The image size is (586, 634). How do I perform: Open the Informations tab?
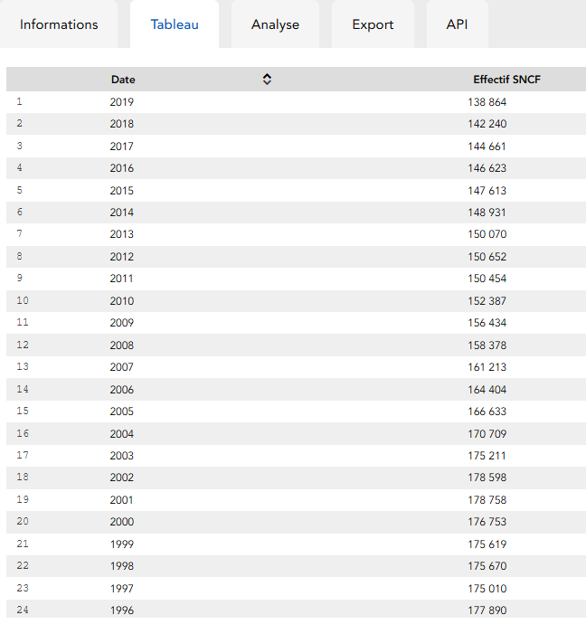tap(59, 24)
